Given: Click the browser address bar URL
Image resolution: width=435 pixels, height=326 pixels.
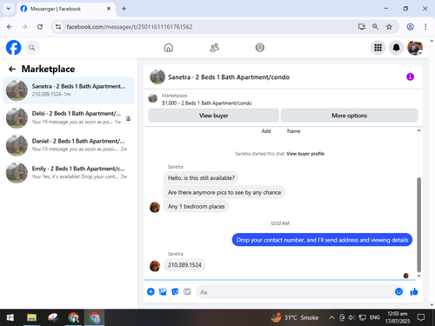Looking at the screenshot, I should 130,27.
